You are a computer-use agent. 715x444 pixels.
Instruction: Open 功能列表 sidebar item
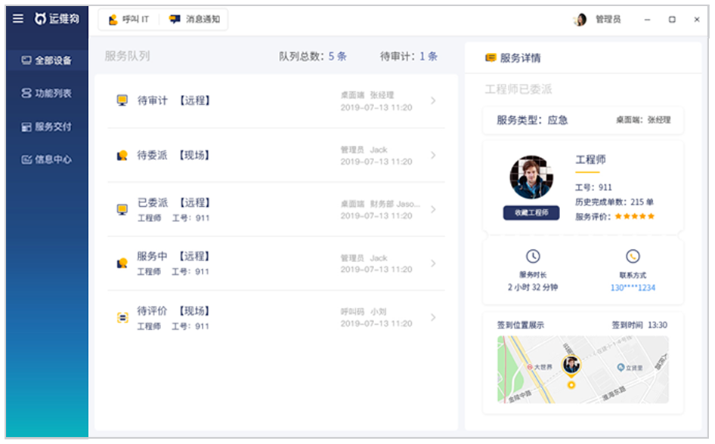[47, 94]
